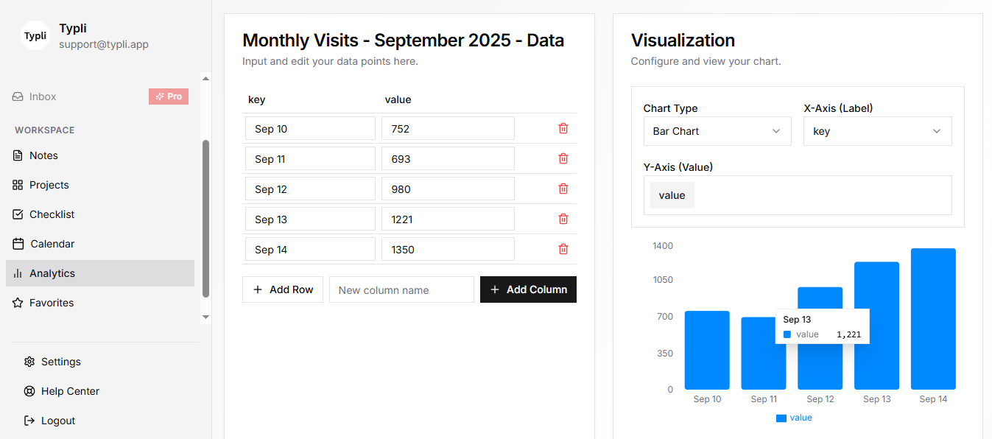Open the Y-Axis Value selector
Image resolution: width=992 pixels, height=439 pixels.
797,195
